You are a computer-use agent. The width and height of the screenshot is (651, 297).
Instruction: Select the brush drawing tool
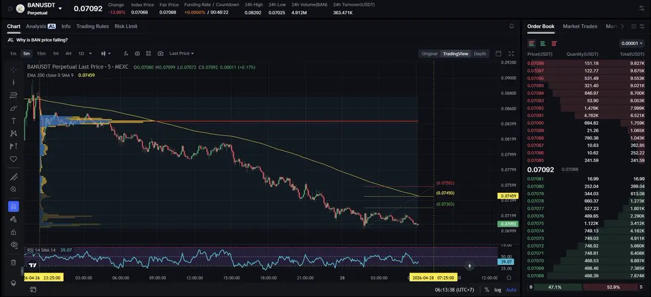[13, 108]
